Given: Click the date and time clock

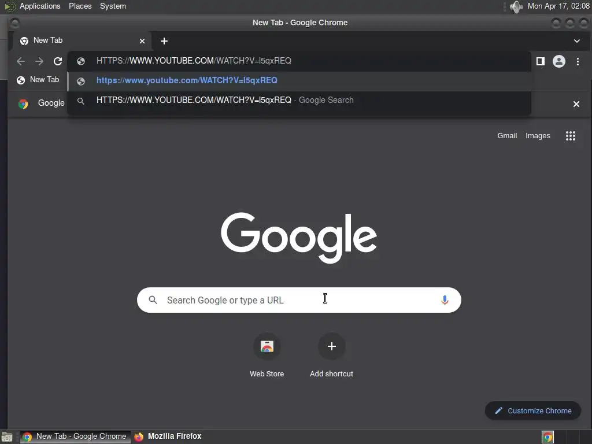Looking at the screenshot, I should tap(558, 6).
